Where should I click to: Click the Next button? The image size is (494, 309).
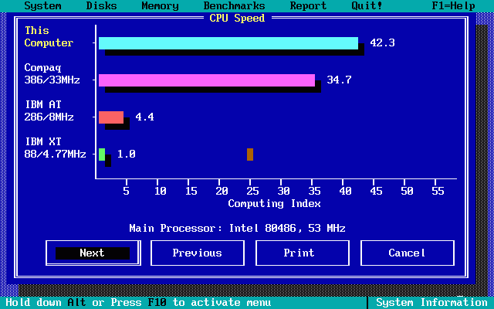(x=93, y=253)
